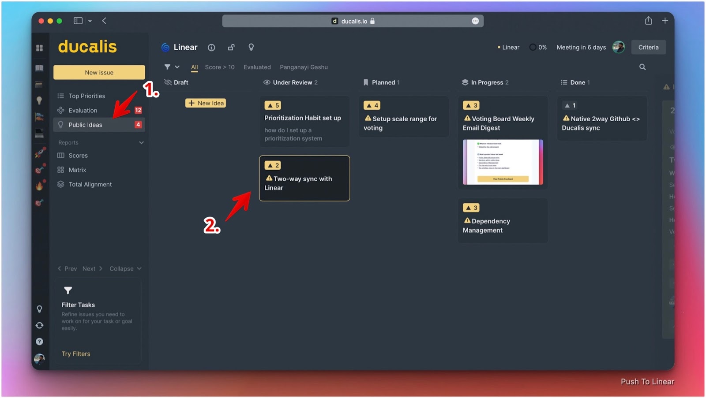Click the rocket icon in left rail
Image resolution: width=706 pixels, height=398 pixels.
(x=40, y=153)
